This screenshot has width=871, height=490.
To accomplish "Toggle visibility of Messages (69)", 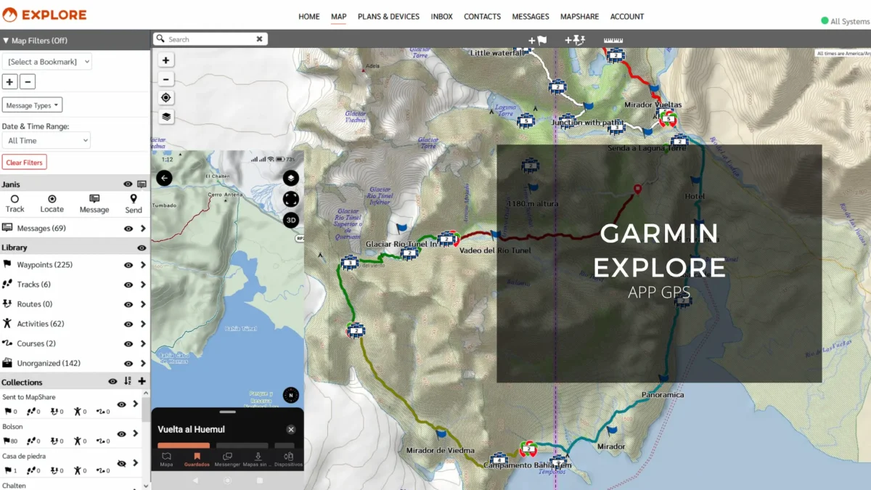I will click(128, 228).
